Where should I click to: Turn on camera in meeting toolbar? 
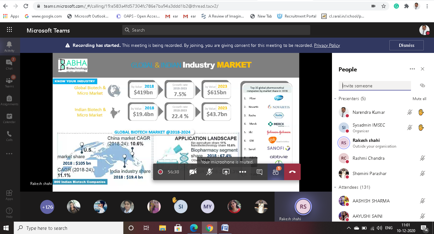pos(193,172)
